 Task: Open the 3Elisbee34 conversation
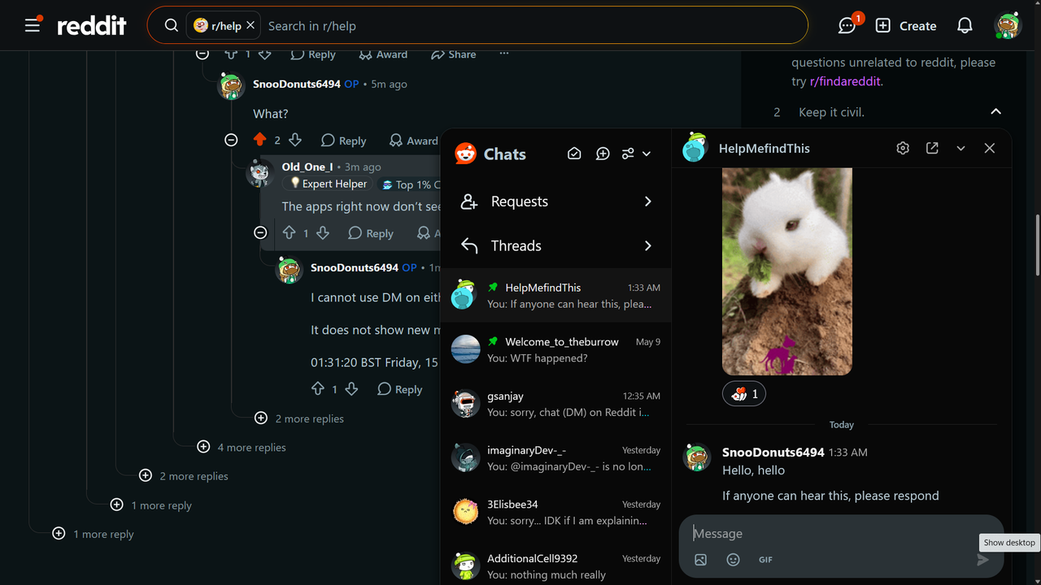tap(556, 512)
